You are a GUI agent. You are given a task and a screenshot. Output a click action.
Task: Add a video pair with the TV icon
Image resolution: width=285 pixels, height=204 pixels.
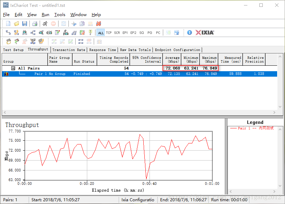point(25,33)
